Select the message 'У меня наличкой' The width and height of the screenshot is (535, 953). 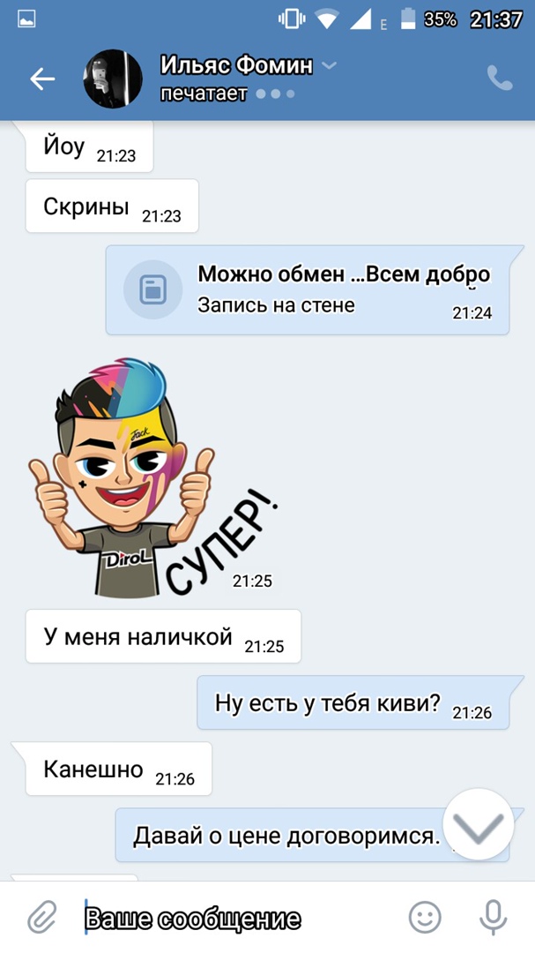[x=163, y=636]
